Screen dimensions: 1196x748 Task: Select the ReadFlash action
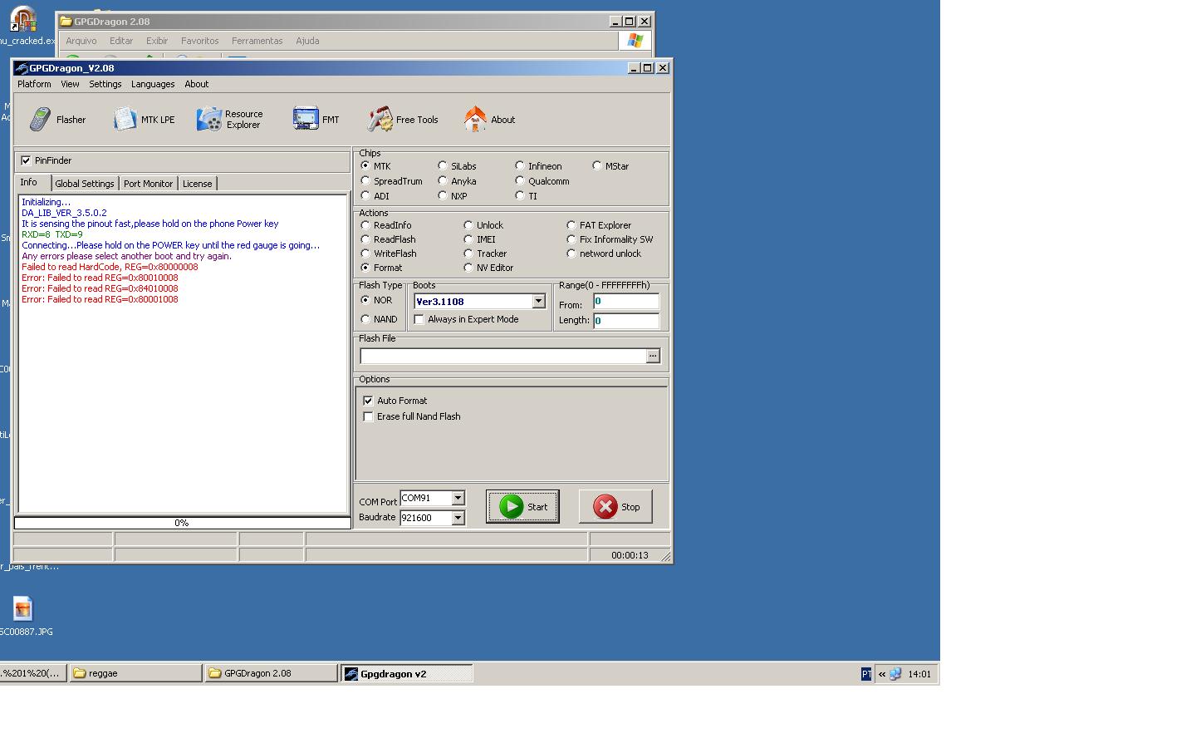[x=365, y=239]
